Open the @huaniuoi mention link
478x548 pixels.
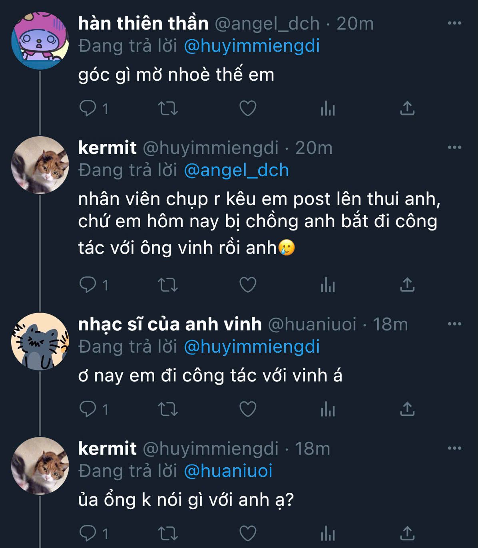[228, 471]
